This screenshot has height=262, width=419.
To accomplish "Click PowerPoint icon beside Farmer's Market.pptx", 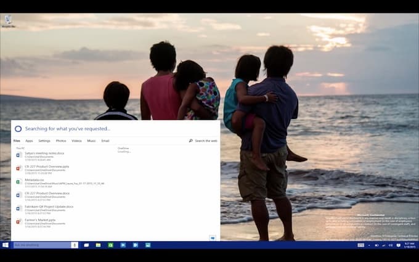I will click(18, 221).
